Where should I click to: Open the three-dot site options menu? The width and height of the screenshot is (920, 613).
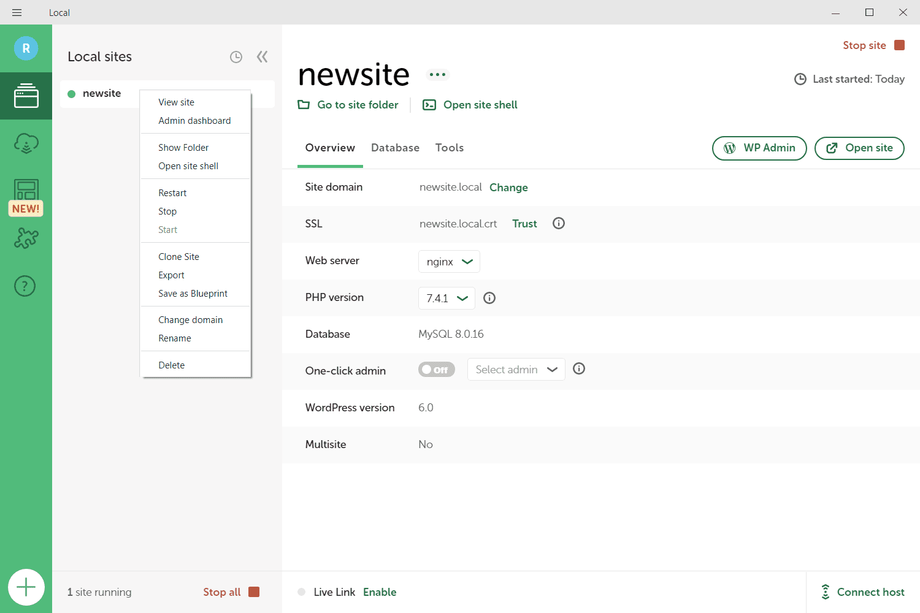click(x=438, y=75)
